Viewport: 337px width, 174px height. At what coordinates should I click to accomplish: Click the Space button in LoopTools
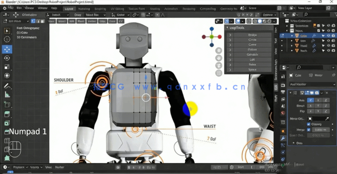pos(252,70)
